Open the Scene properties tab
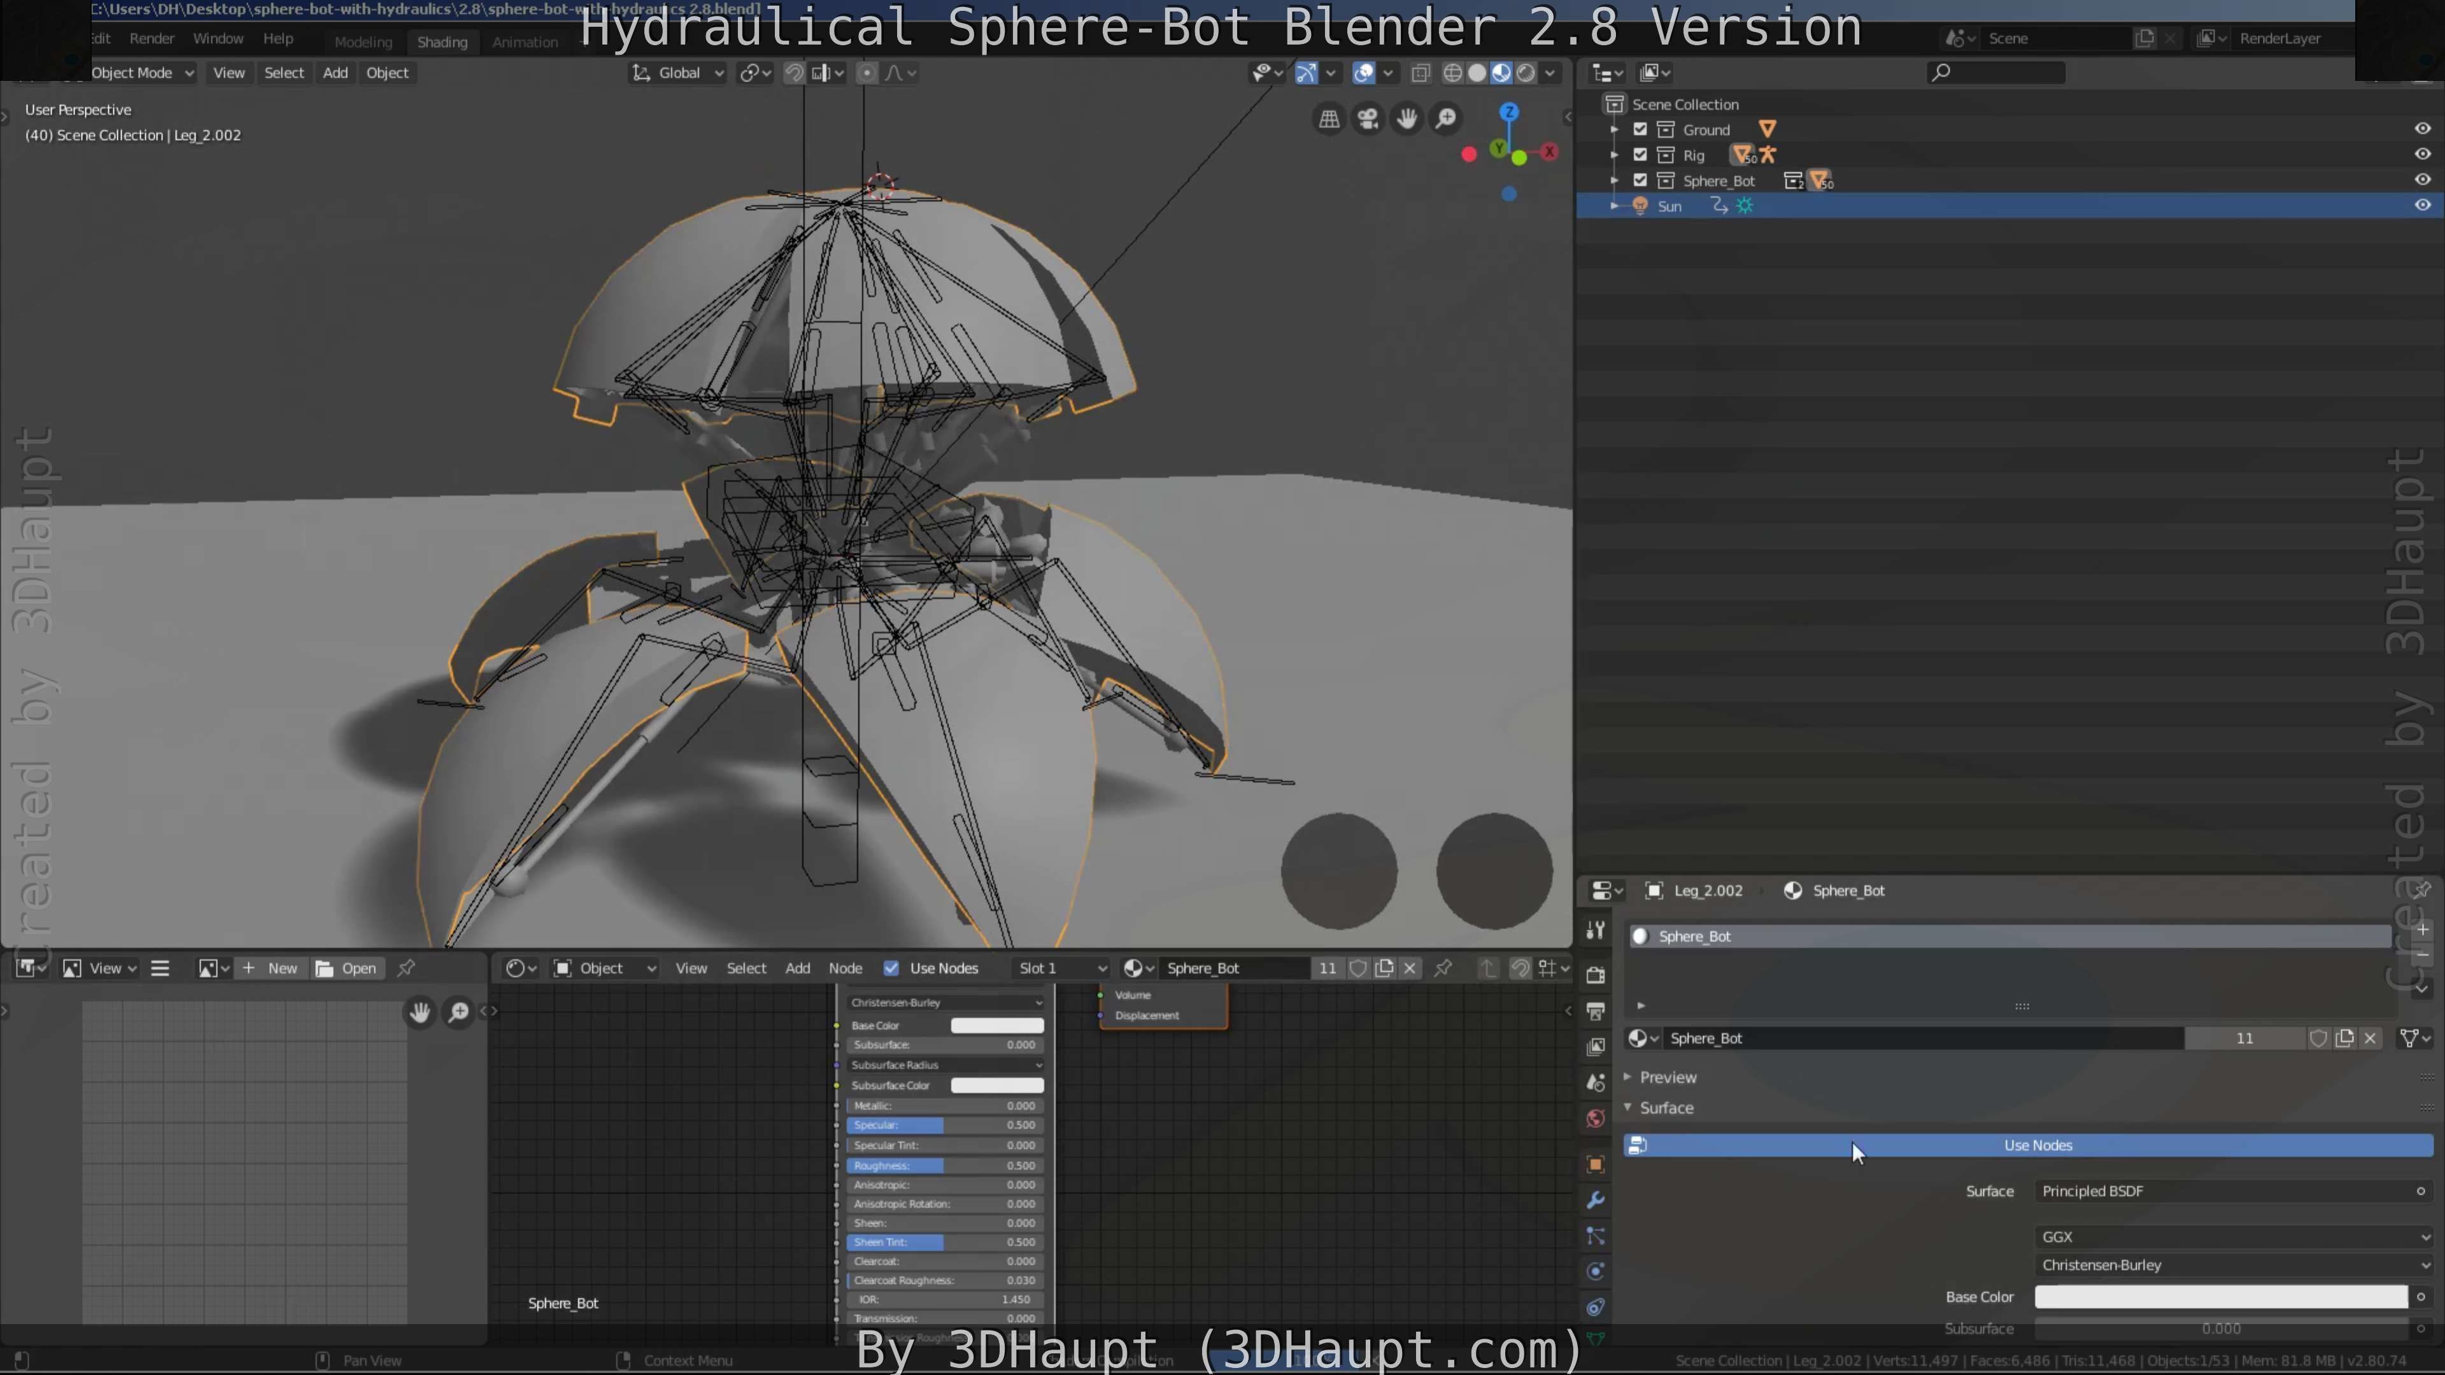Viewport: 2445px width, 1375px height. click(1596, 1083)
